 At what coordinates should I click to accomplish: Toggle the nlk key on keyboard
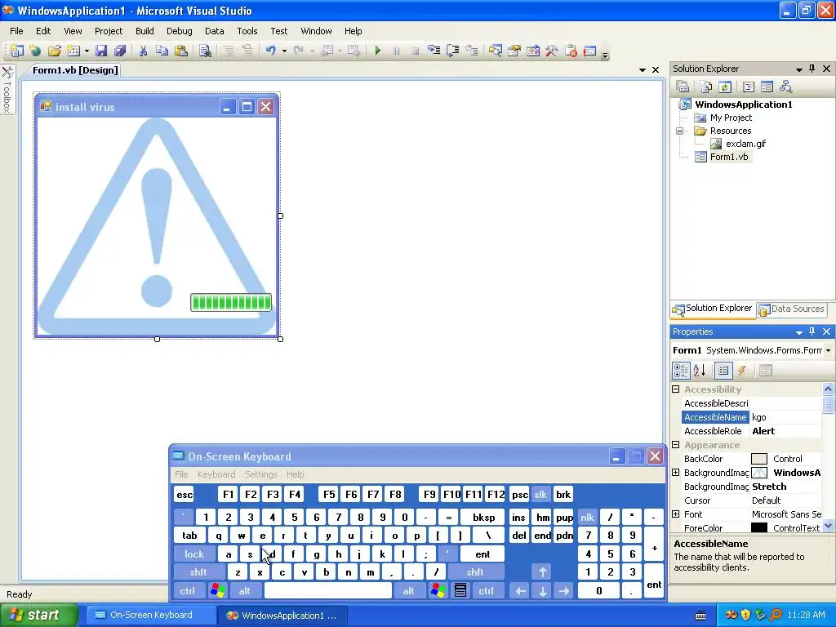587,517
